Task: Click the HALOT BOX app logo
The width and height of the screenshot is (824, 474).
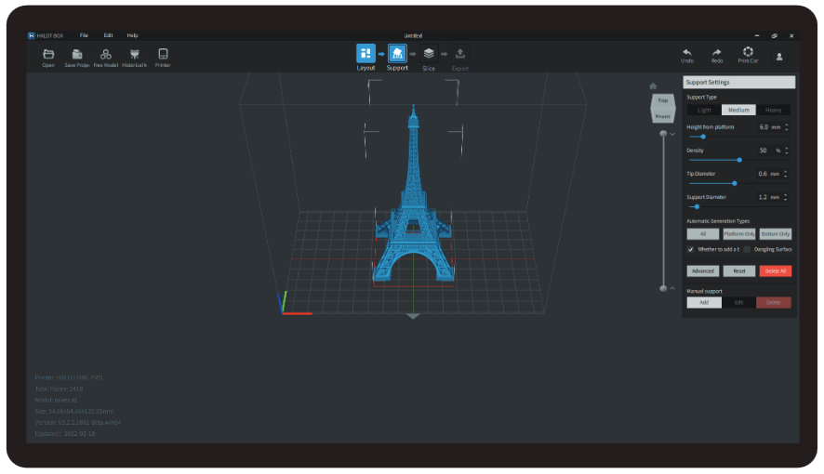Action: pos(31,35)
